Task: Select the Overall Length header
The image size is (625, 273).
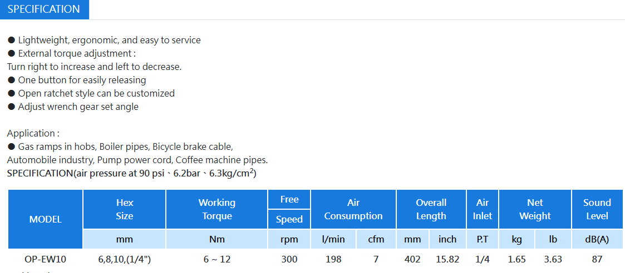Action: (x=431, y=209)
